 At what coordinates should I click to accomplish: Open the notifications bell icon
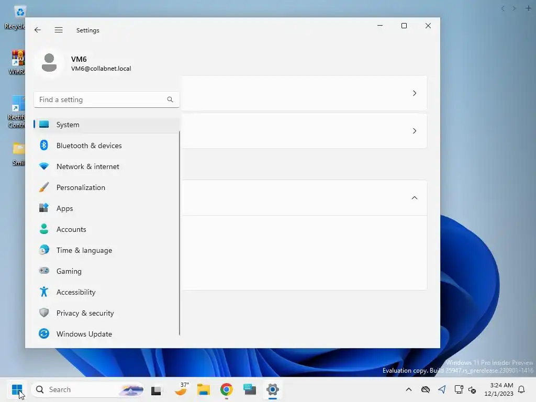click(x=522, y=389)
